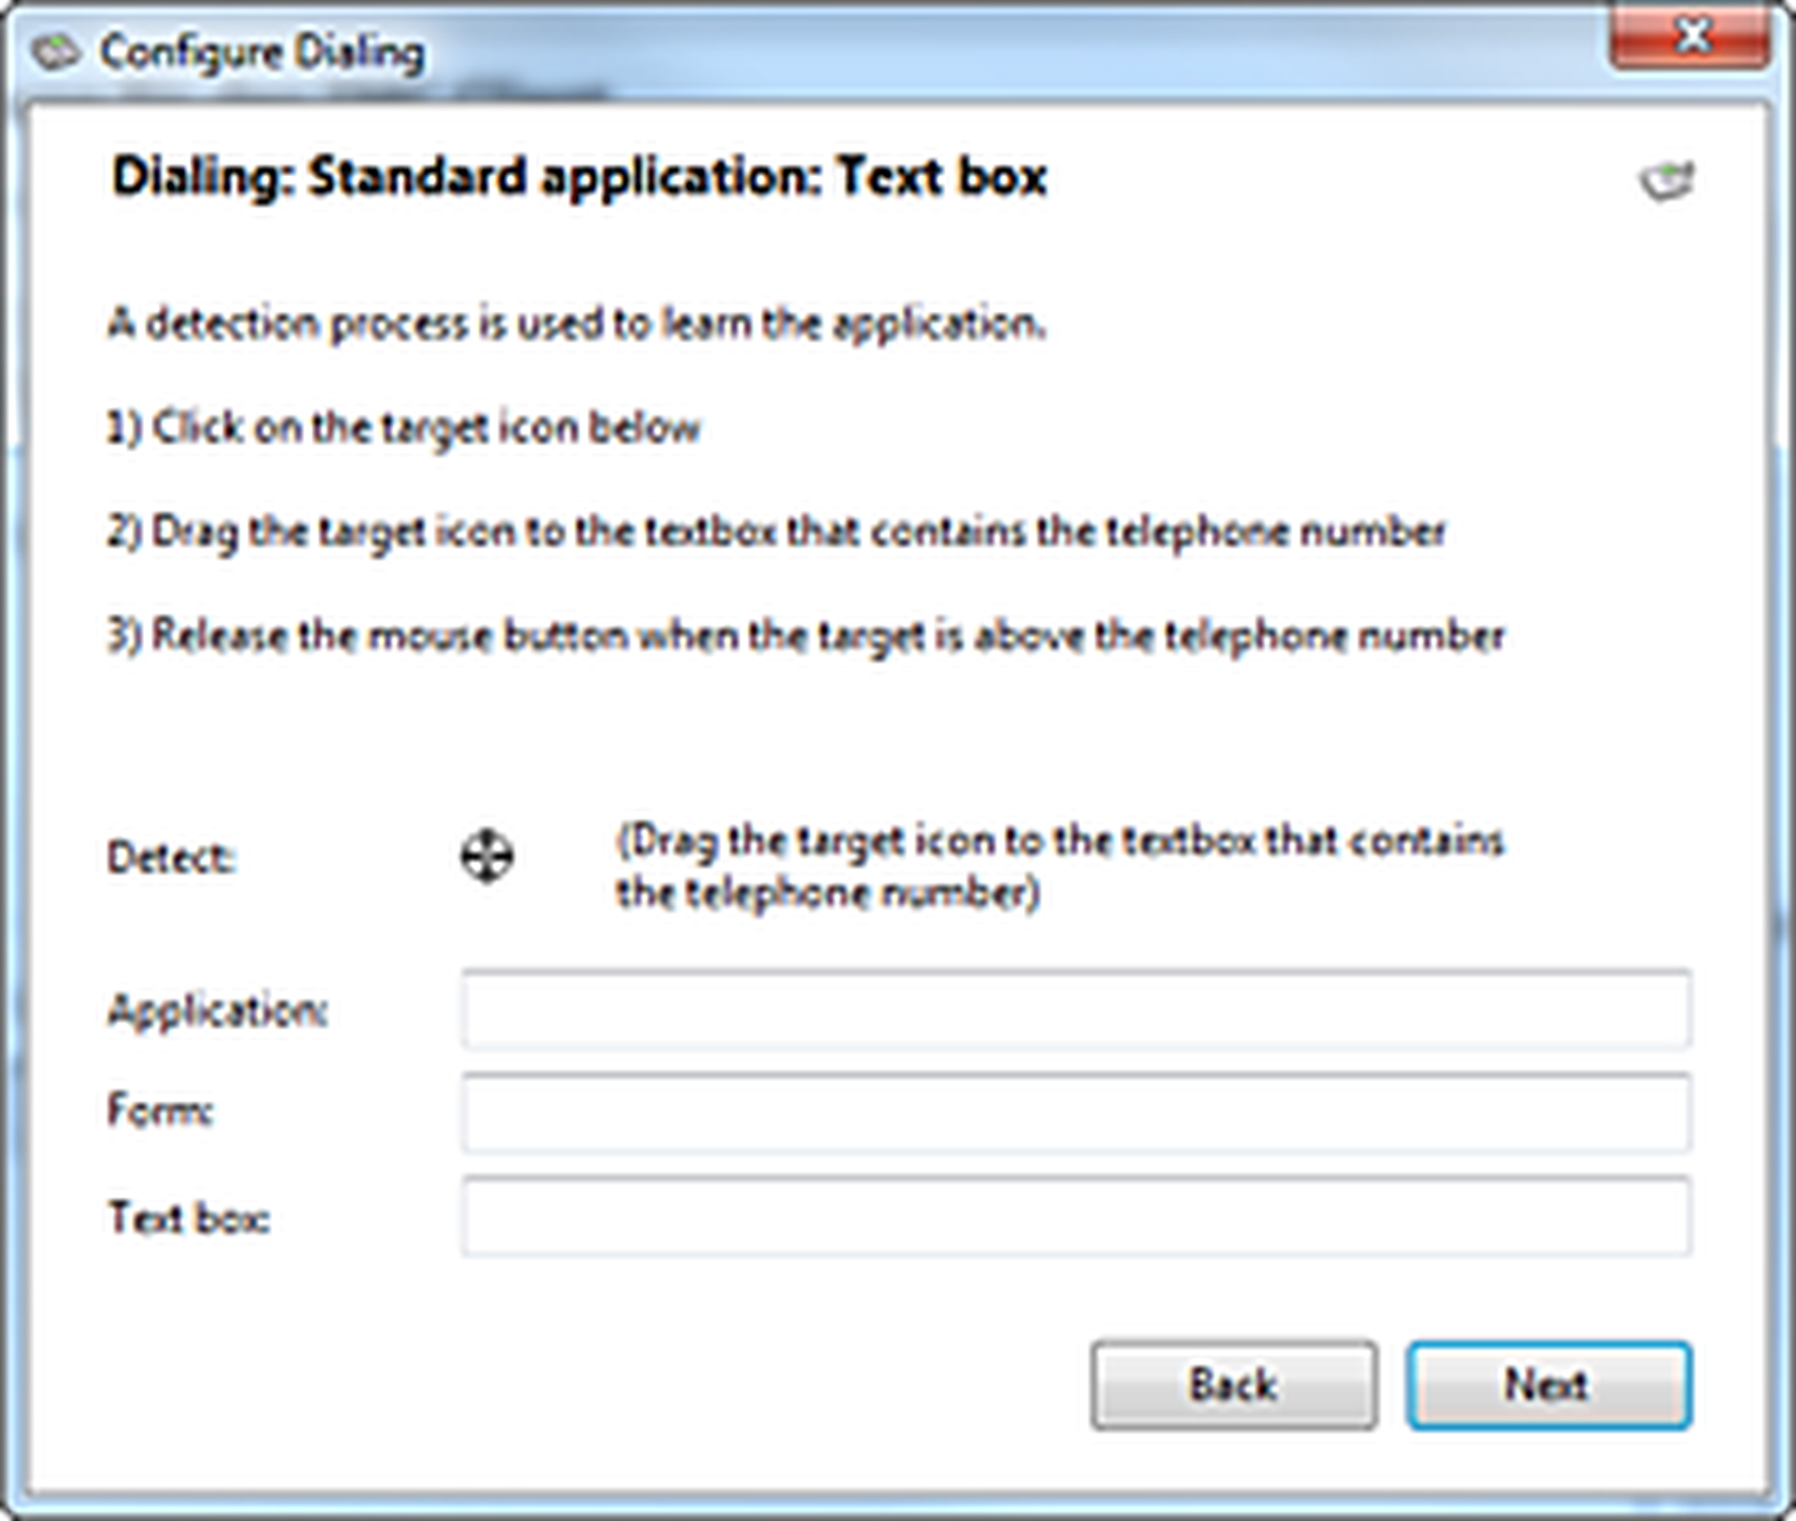Focus the Form input field
1796x1521 pixels.
pos(1076,1112)
